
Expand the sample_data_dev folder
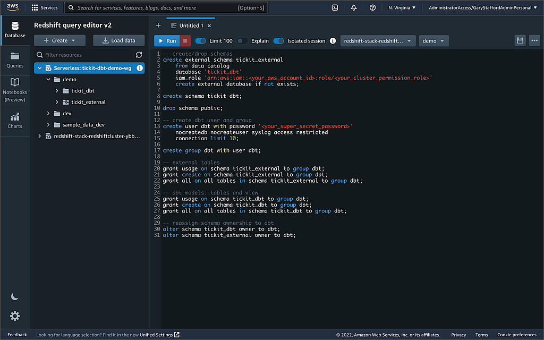pos(48,124)
